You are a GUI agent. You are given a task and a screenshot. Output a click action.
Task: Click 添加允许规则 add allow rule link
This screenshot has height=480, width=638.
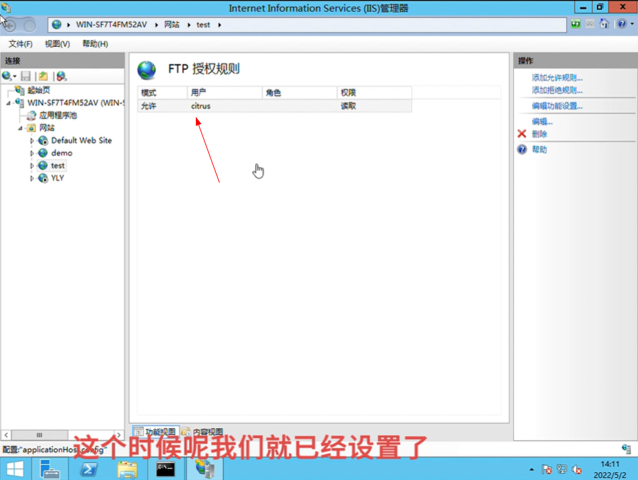pyautogui.click(x=557, y=78)
